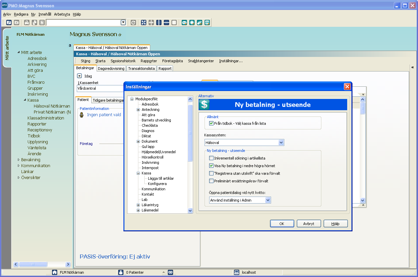Click the patient figure icon in Patientinformation
Screen dimensions: 418x277
(x=82, y=115)
